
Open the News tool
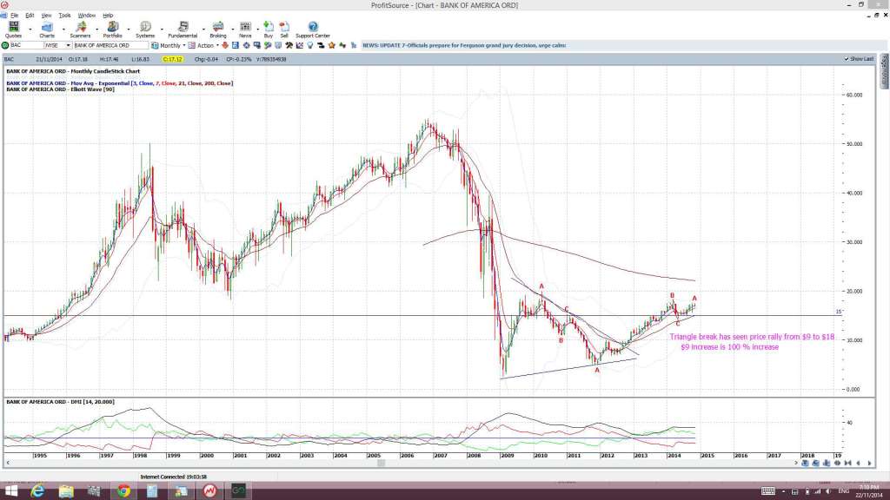click(245, 30)
